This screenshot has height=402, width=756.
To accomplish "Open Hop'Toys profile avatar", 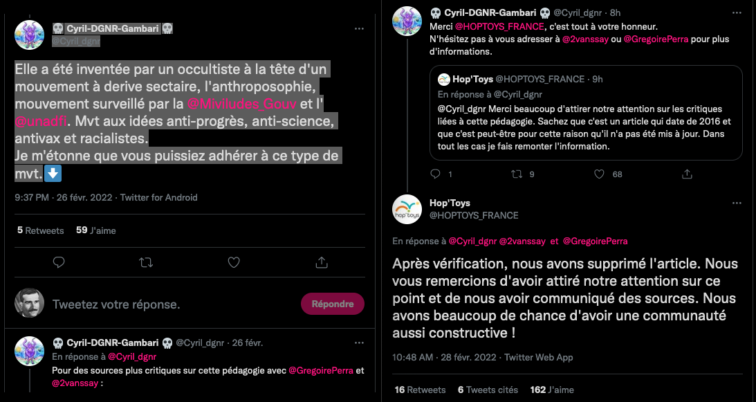I will pos(407,210).
